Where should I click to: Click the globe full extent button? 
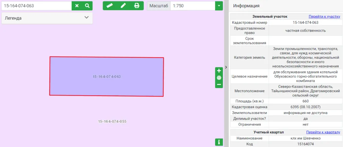pos(219,78)
